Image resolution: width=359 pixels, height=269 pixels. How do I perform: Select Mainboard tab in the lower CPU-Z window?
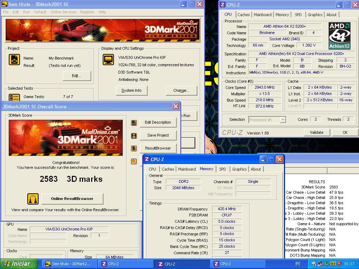(187, 169)
